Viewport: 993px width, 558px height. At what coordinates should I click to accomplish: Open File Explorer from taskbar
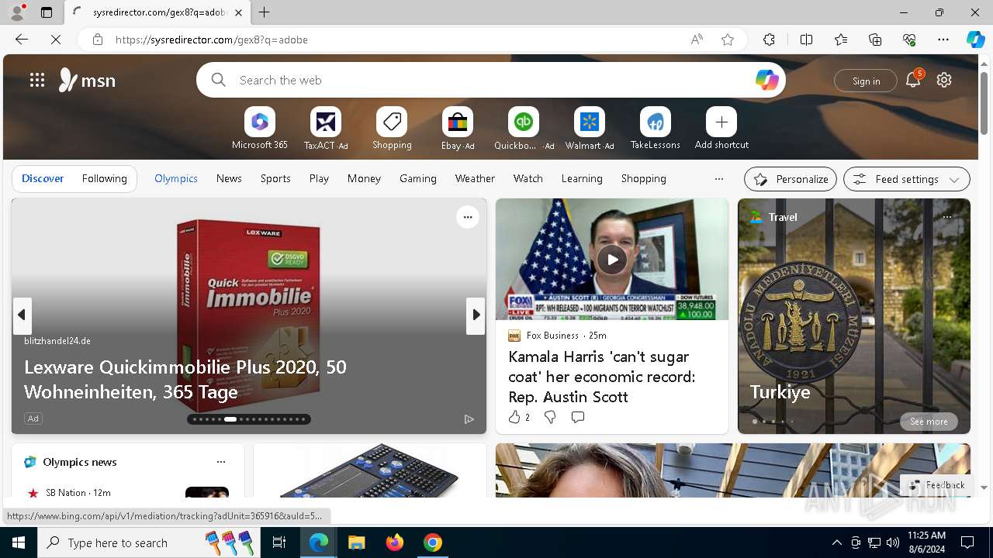pyautogui.click(x=357, y=542)
